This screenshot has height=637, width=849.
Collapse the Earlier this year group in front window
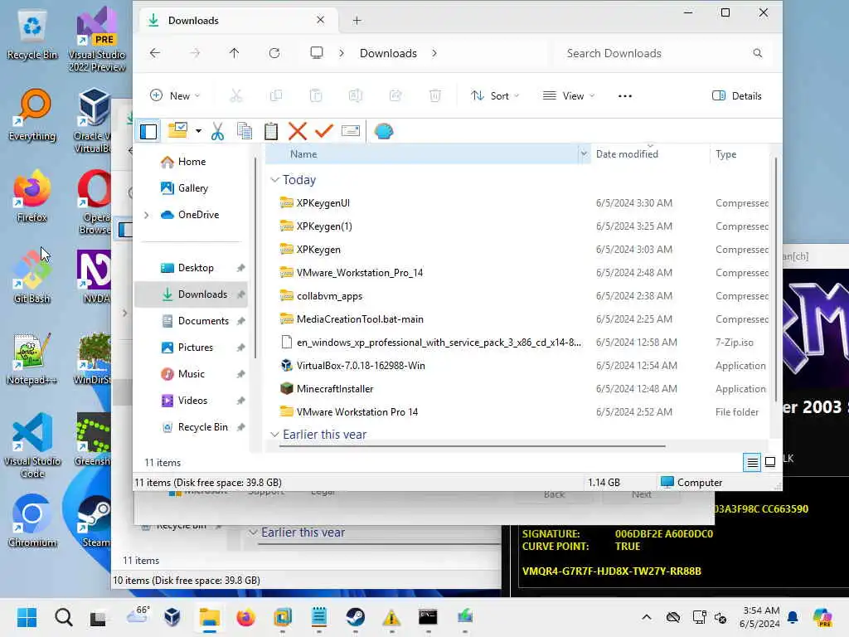pyautogui.click(x=274, y=435)
